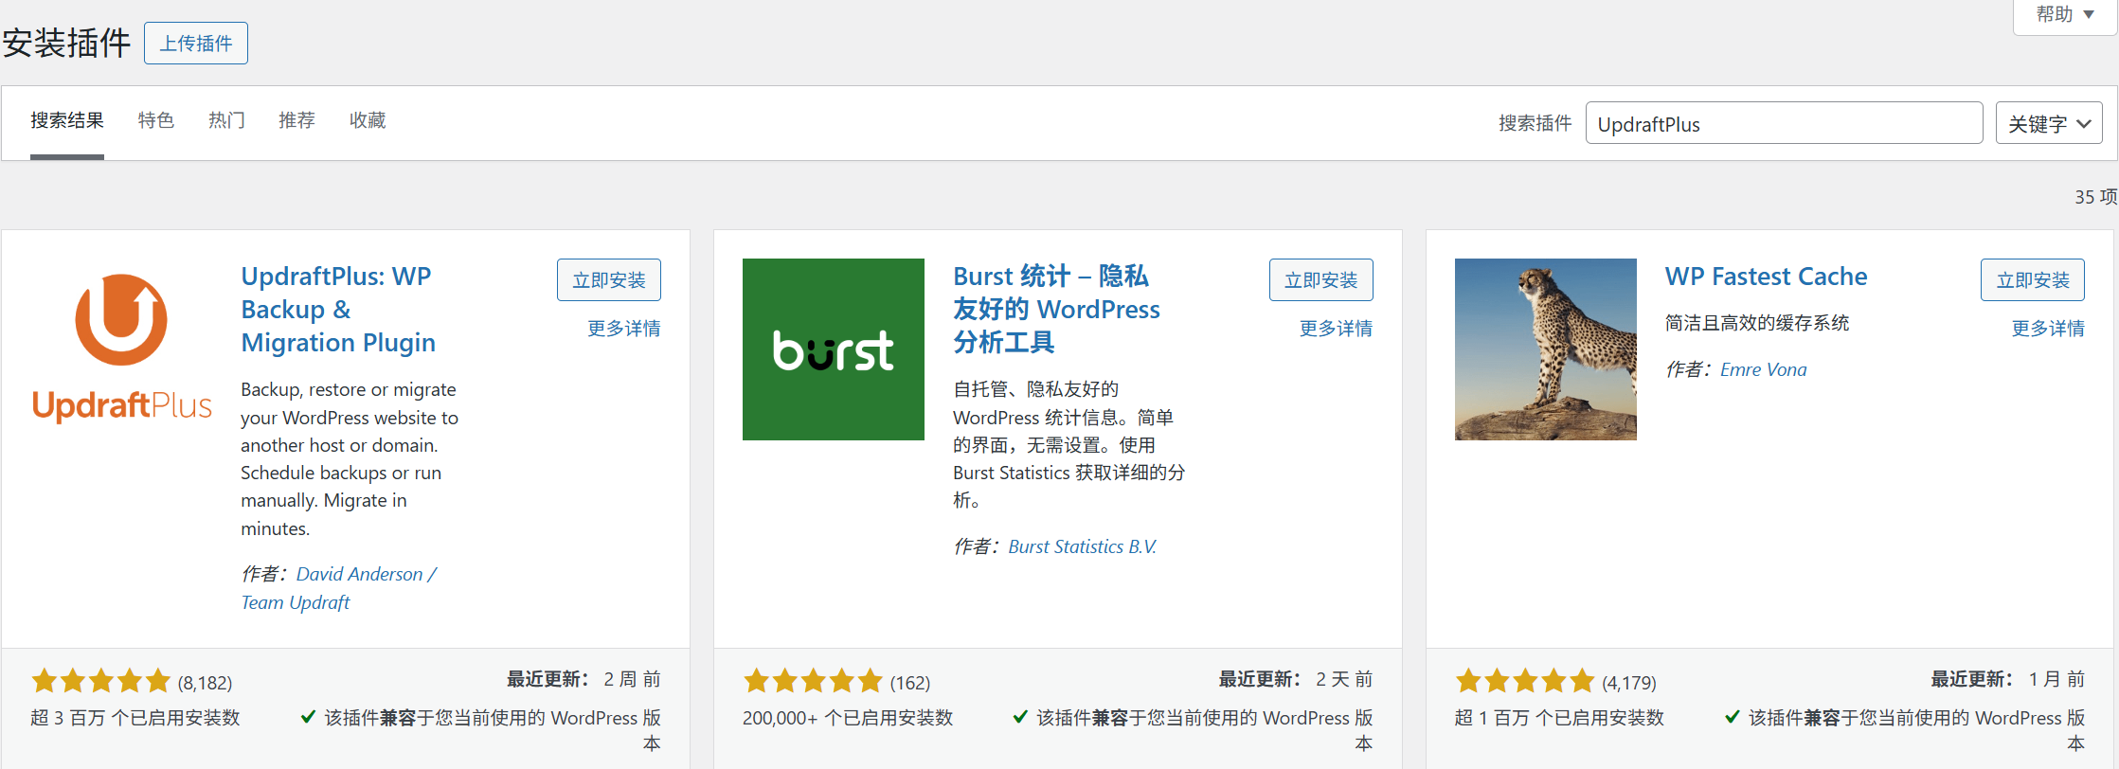Expand the 帮助 help dropdown

[x=2065, y=15]
